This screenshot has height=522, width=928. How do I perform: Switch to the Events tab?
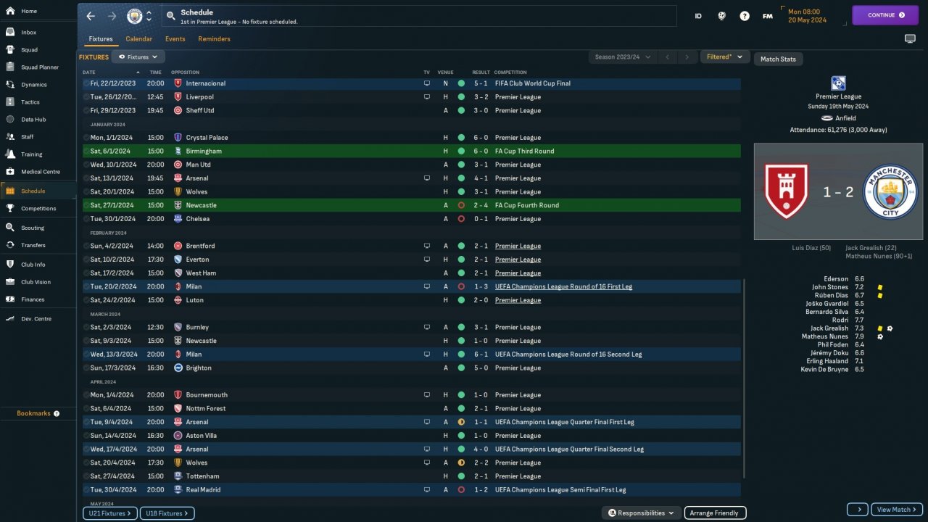click(175, 39)
